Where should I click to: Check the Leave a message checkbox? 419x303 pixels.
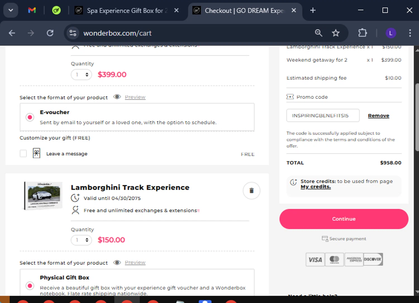coord(23,153)
